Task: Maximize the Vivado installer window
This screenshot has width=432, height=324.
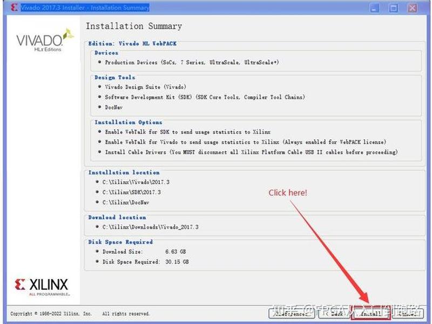Action: pyautogui.click(x=393, y=8)
